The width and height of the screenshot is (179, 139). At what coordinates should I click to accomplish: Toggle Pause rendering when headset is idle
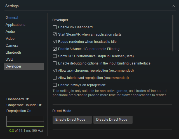tap(55, 42)
